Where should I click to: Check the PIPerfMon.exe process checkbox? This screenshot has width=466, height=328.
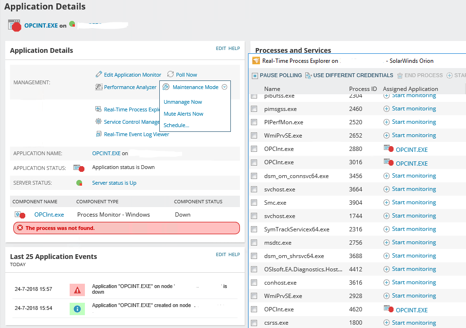point(254,122)
